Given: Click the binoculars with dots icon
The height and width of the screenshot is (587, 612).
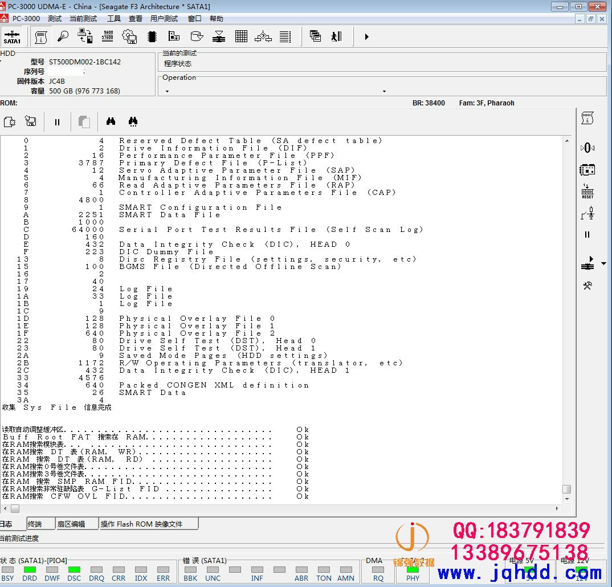Looking at the screenshot, I should (x=133, y=122).
